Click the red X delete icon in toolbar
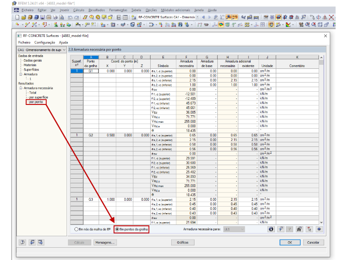 tap(331, 17)
